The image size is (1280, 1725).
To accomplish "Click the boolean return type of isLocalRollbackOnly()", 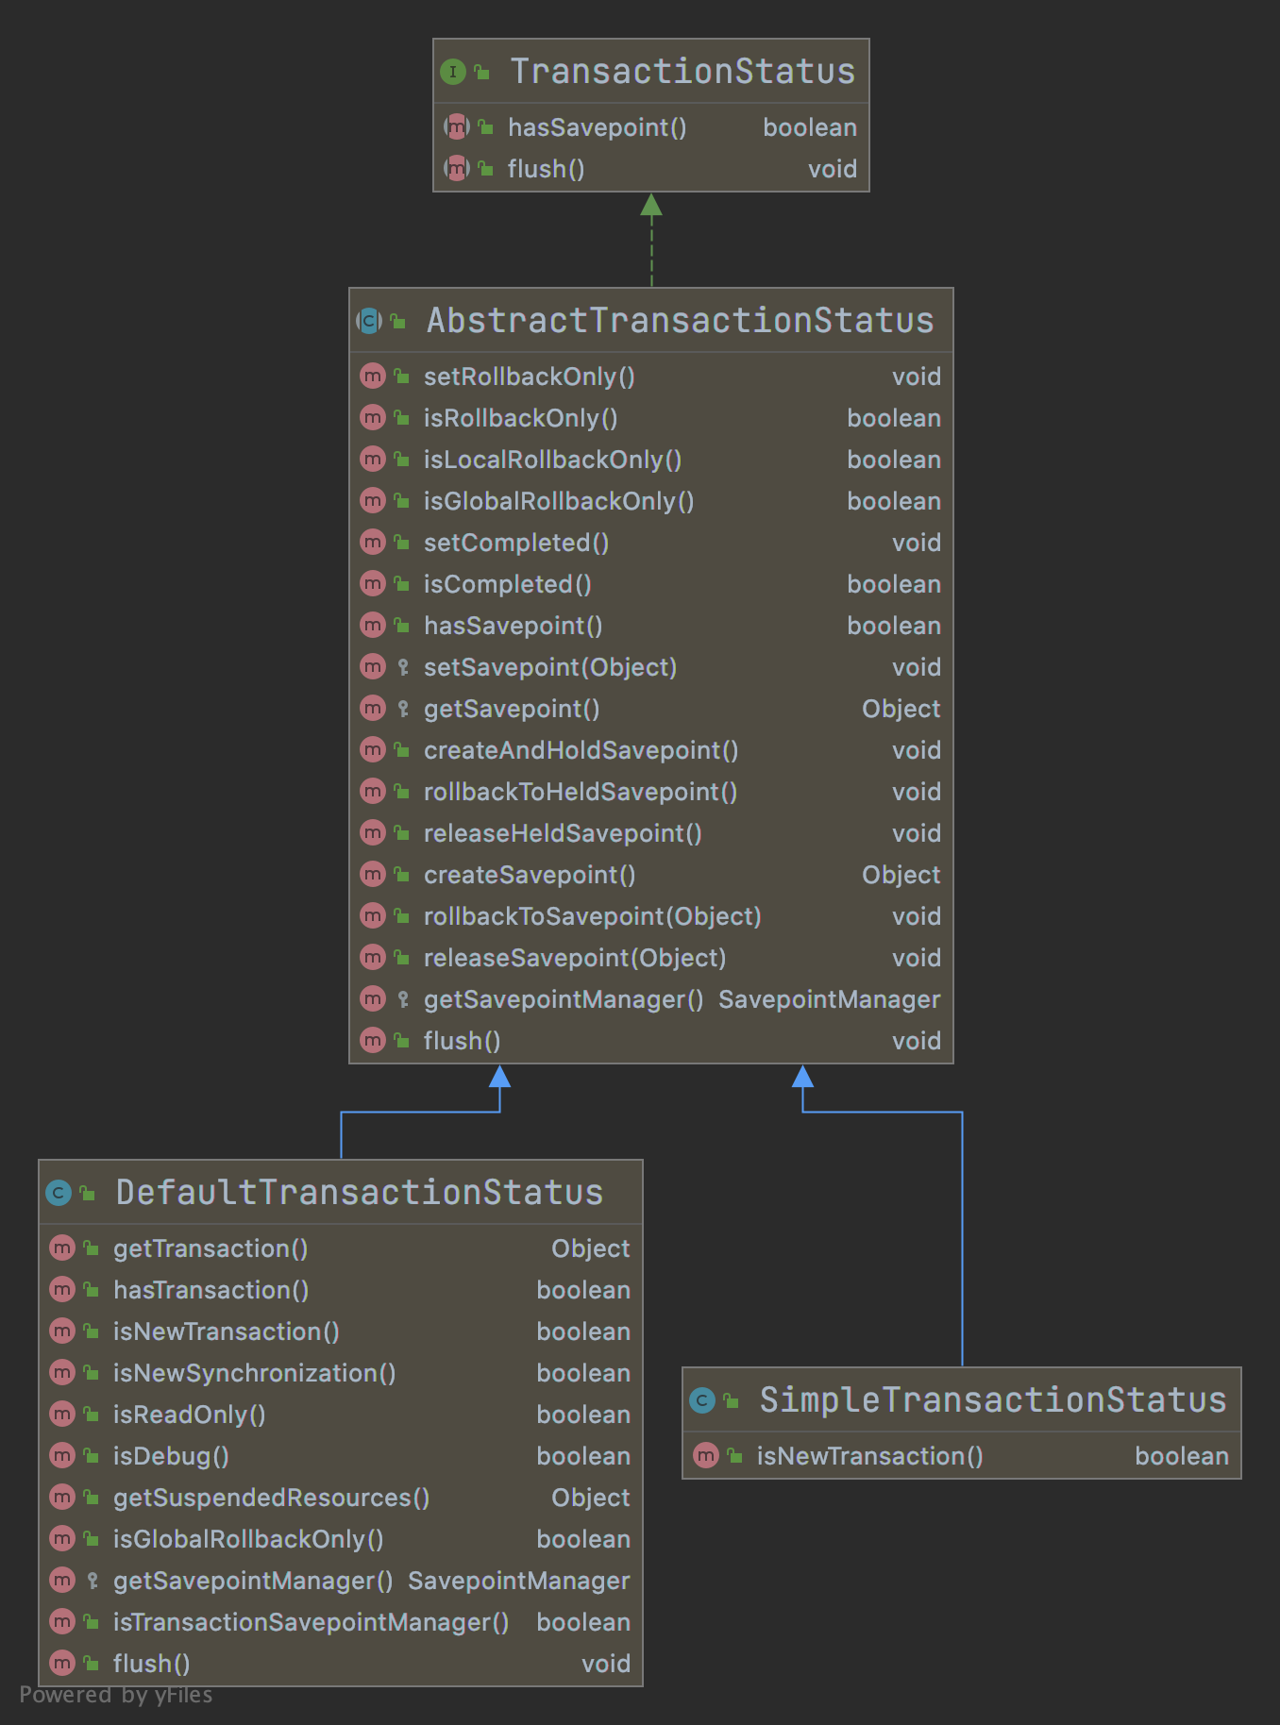I will tap(894, 460).
